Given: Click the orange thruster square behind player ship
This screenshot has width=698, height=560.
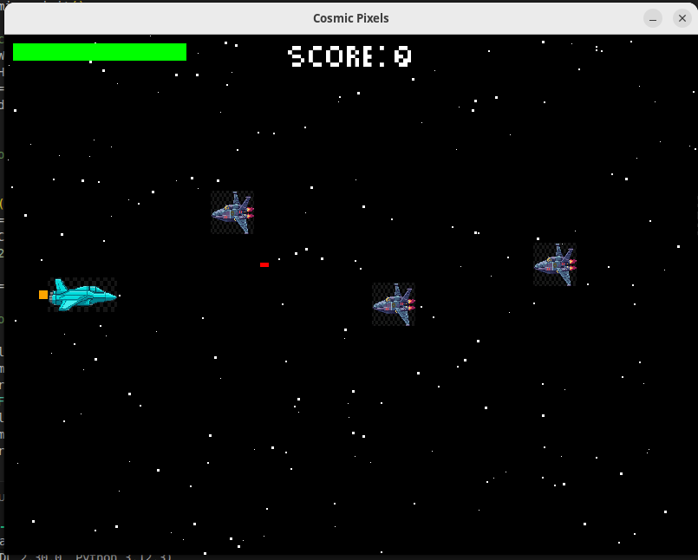Looking at the screenshot, I should [x=43, y=295].
